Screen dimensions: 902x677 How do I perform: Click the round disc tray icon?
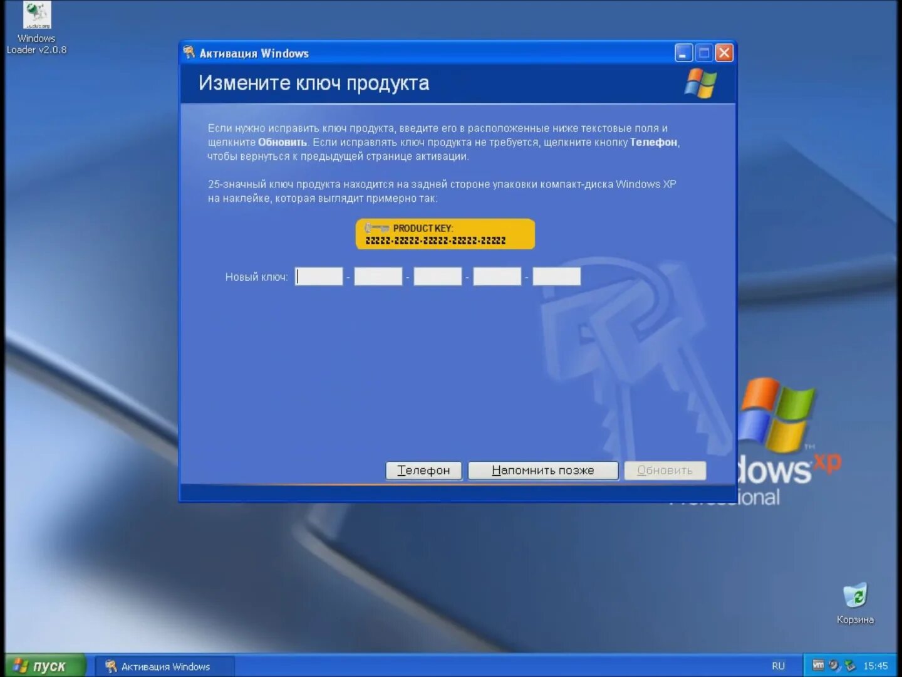[834, 665]
